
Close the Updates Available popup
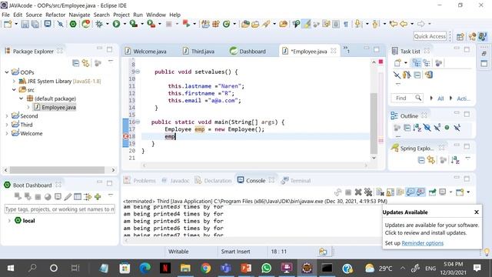click(477, 212)
